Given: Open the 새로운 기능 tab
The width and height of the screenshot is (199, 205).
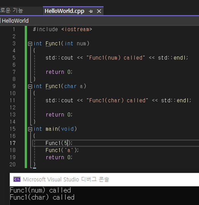Looking at the screenshot, I should pyautogui.click(x=11, y=11).
